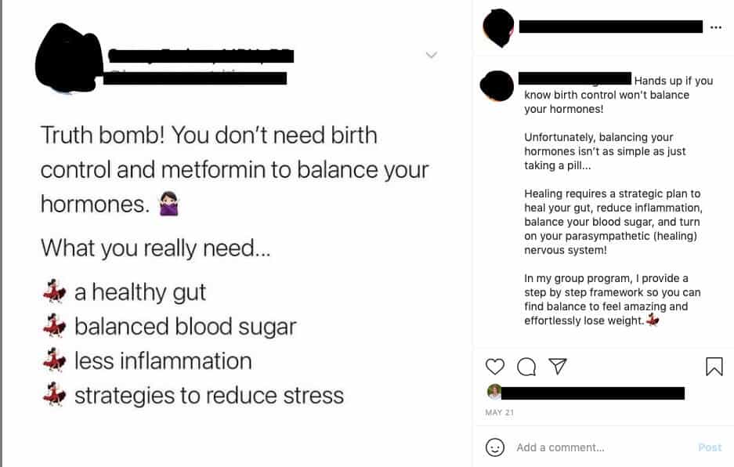This screenshot has width=734, height=467.
Task: Click the redacted username in the post header
Action: coord(610,27)
